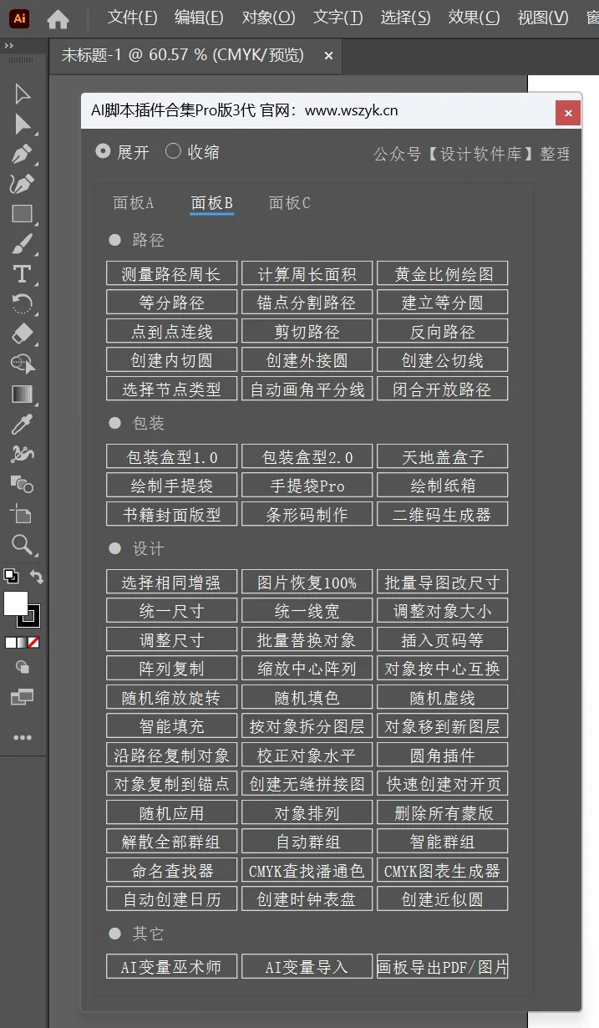Click the drawing mode icon
The width and height of the screenshot is (599, 1028).
pos(23,667)
